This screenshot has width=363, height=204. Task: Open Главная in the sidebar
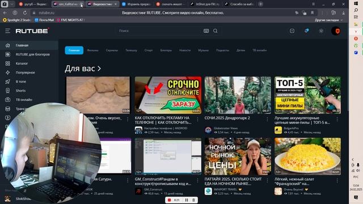click(x=29, y=45)
